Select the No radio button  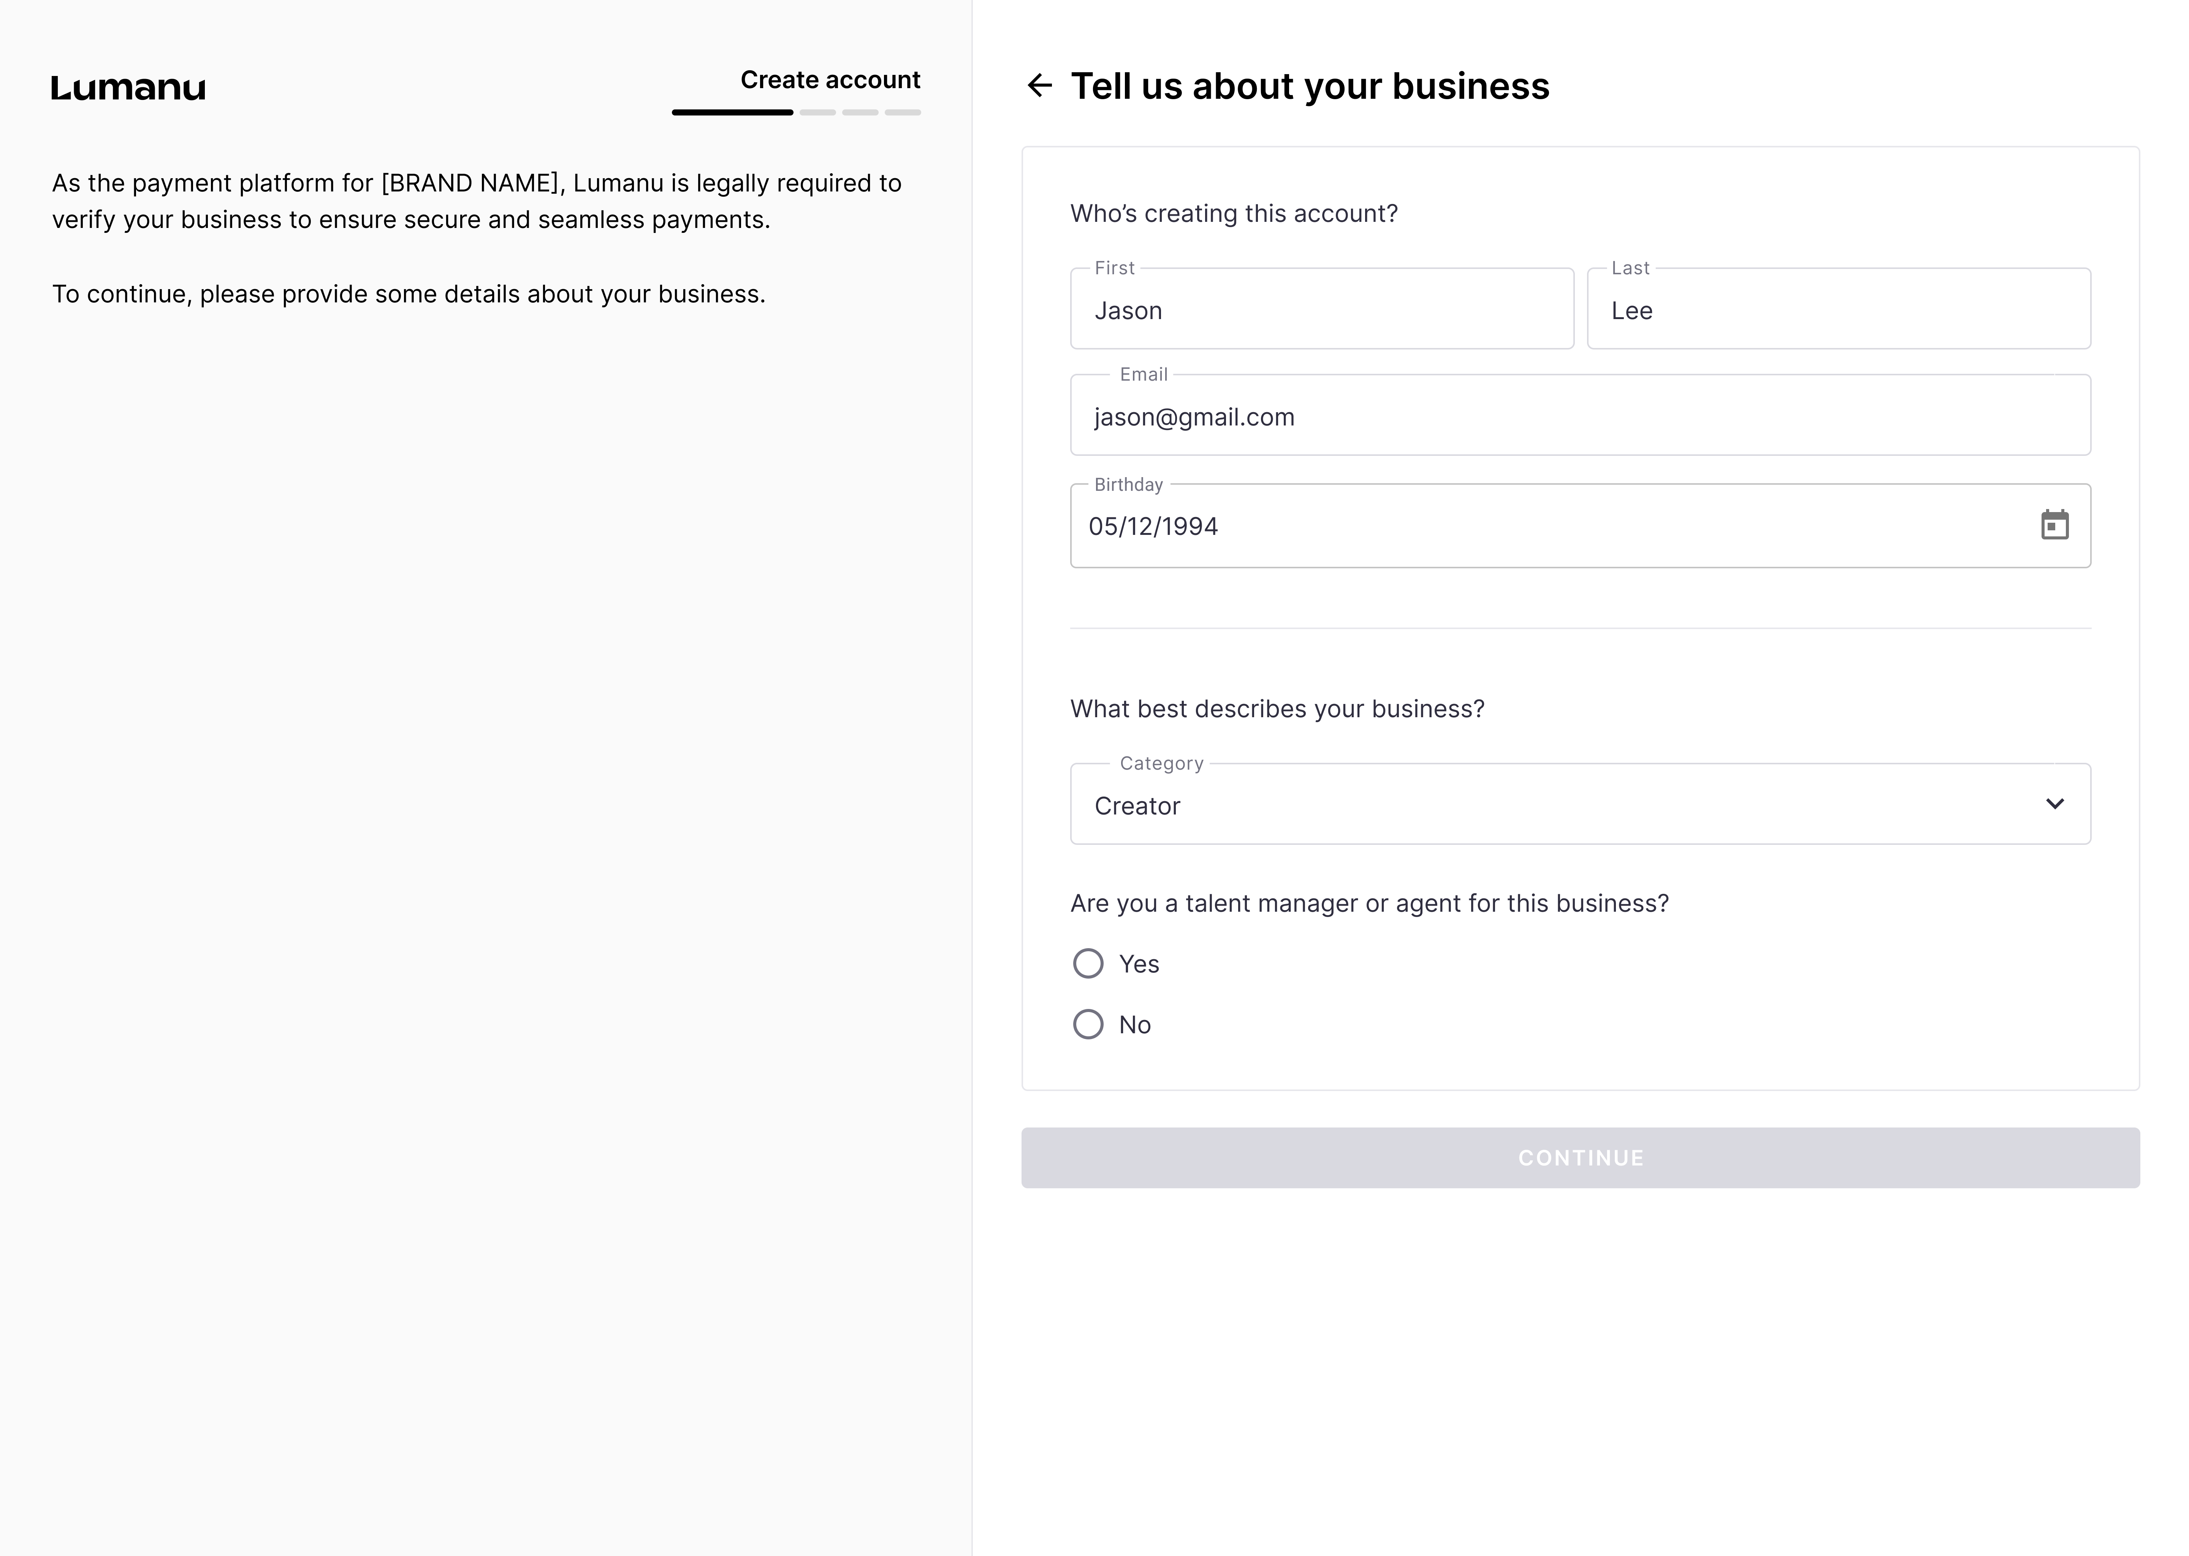[1088, 1024]
